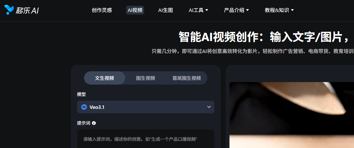
Task: Go to the AI生图 page
Action: pyautogui.click(x=166, y=10)
